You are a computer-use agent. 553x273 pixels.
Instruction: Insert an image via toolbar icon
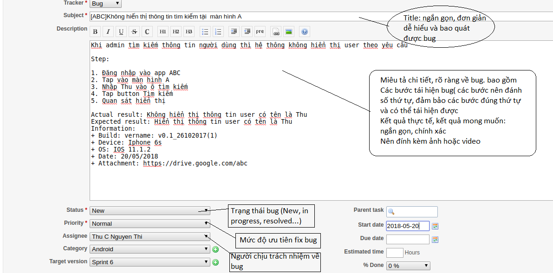pyautogui.click(x=289, y=32)
